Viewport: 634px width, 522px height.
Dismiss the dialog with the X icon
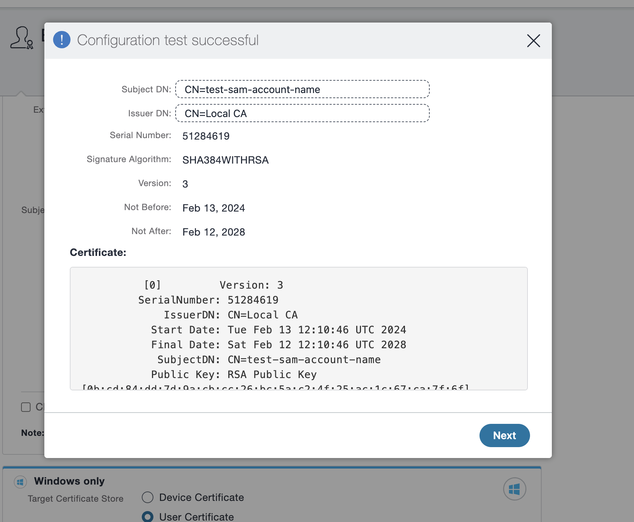point(533,41)
